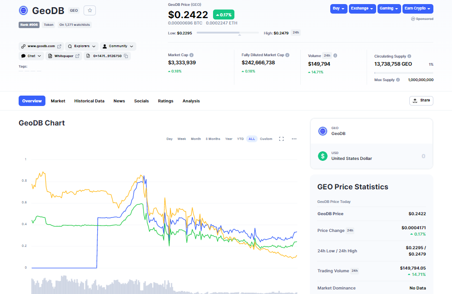452x294 pixels.
Task: Open the Socials tab
Action: (x=141, y=101)
